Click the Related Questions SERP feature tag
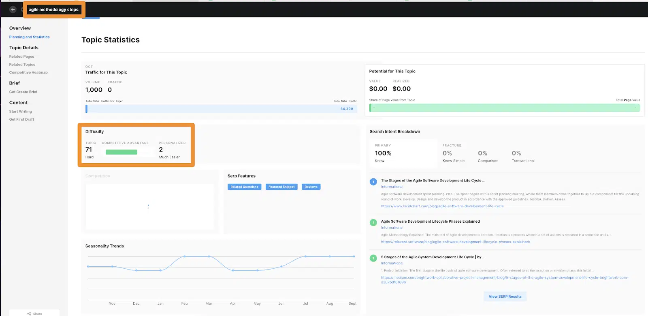This screenshot has width=648, height=316. 244,187
